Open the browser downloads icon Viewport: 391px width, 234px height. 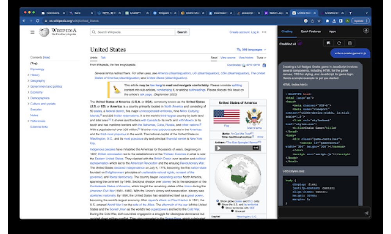point(334,21)
